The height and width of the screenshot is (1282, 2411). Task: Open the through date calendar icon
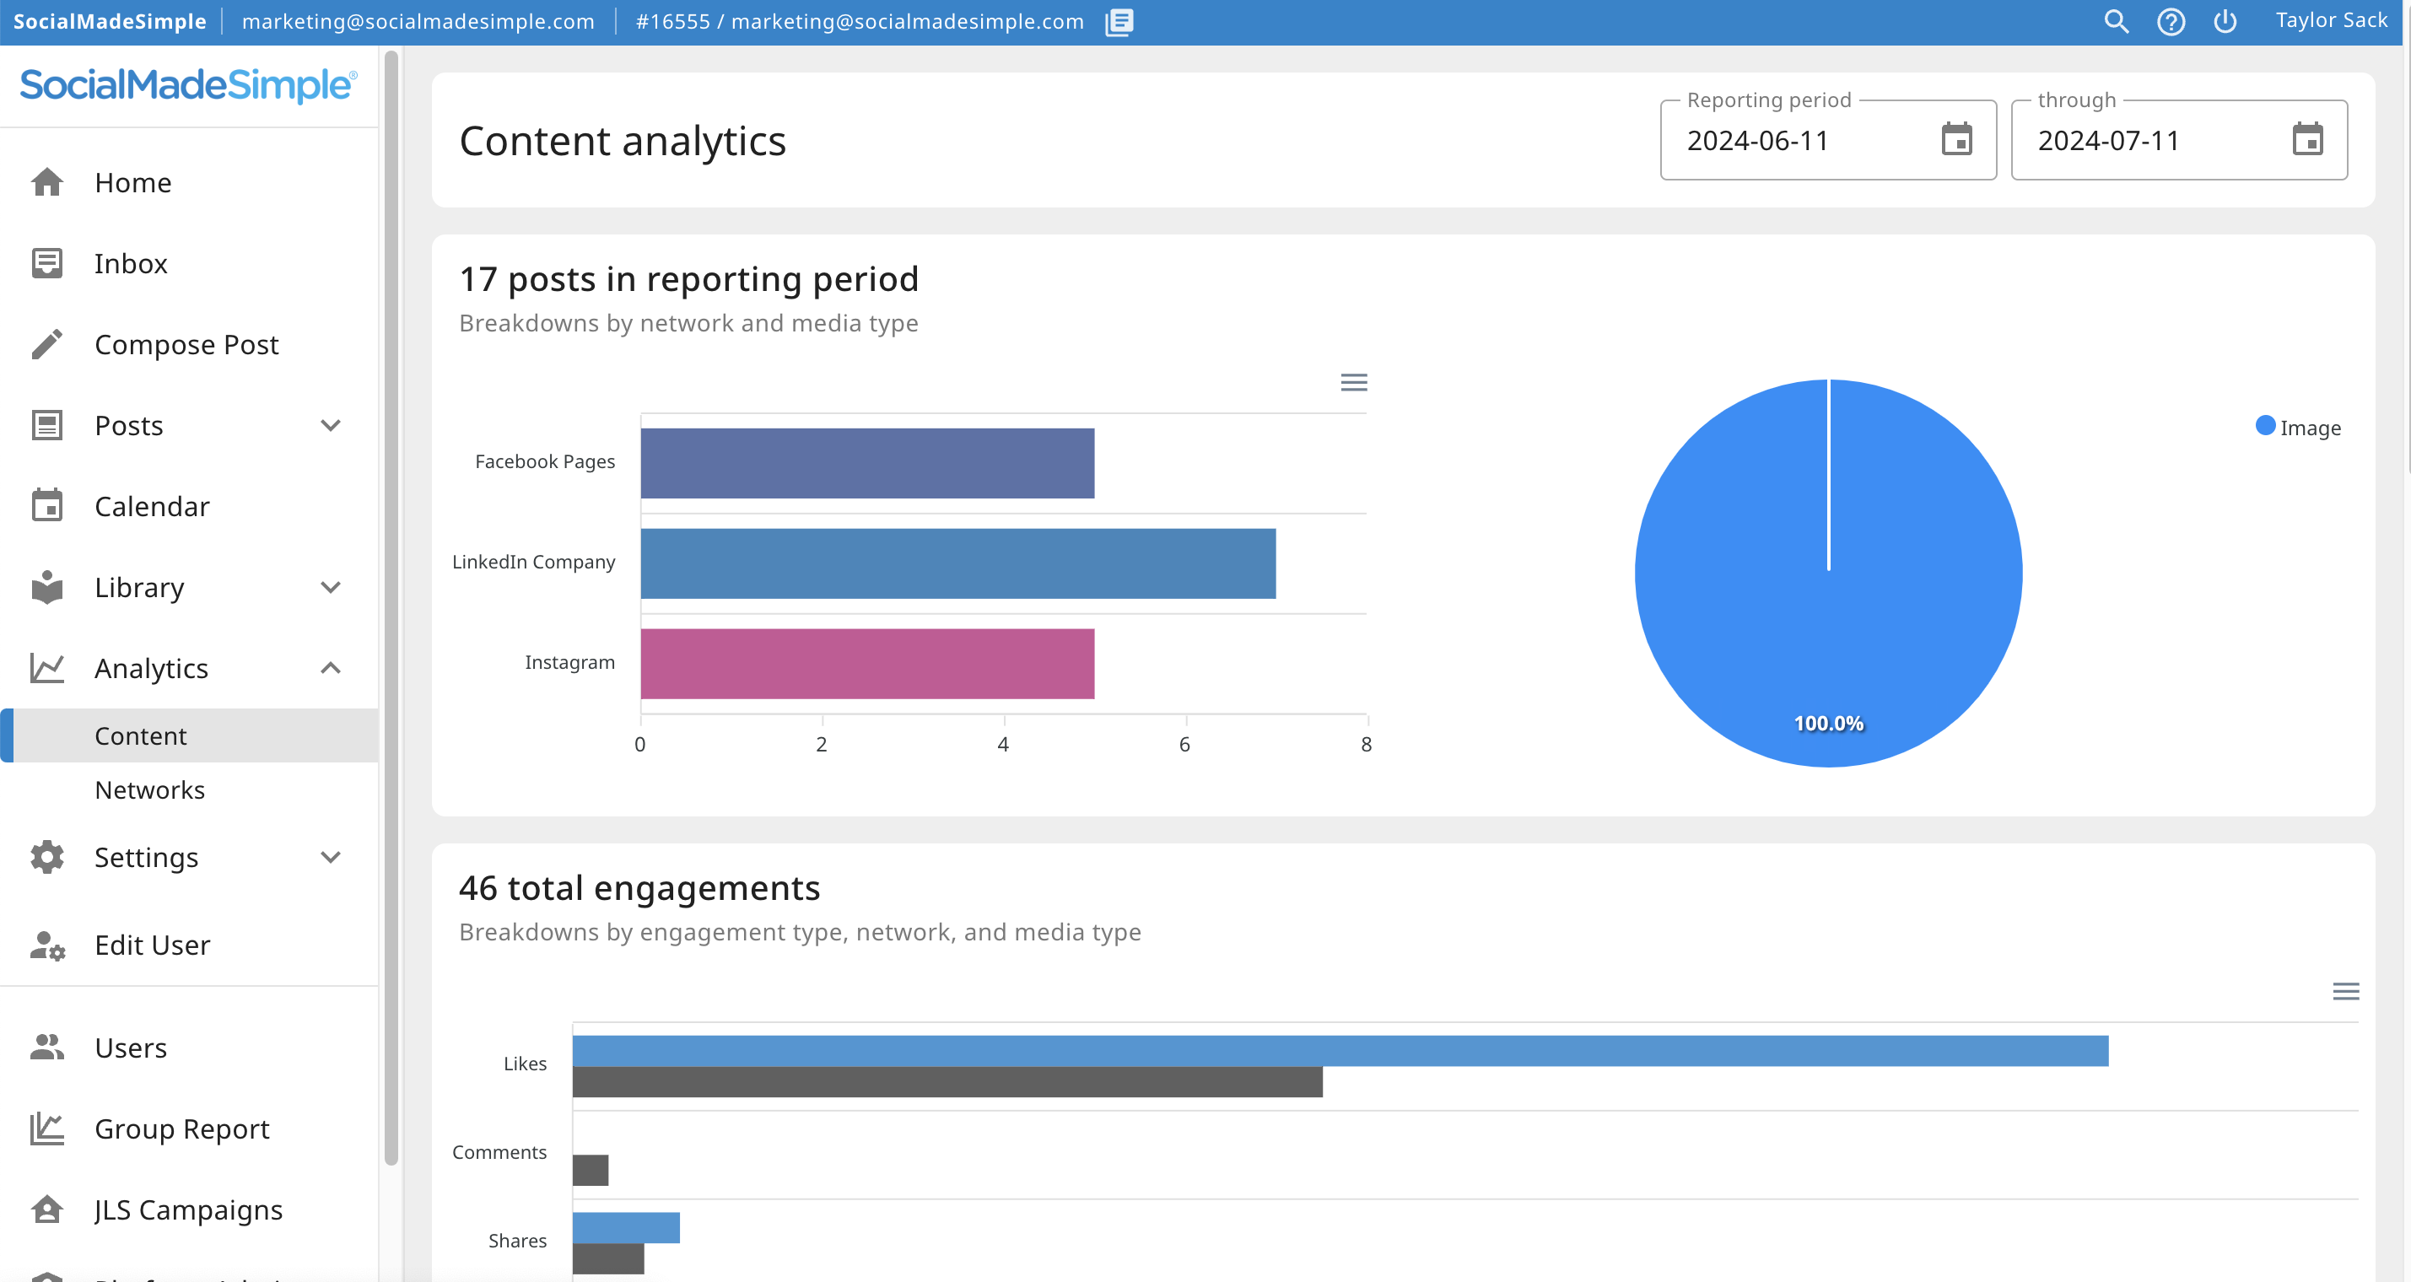[2307, 139]
